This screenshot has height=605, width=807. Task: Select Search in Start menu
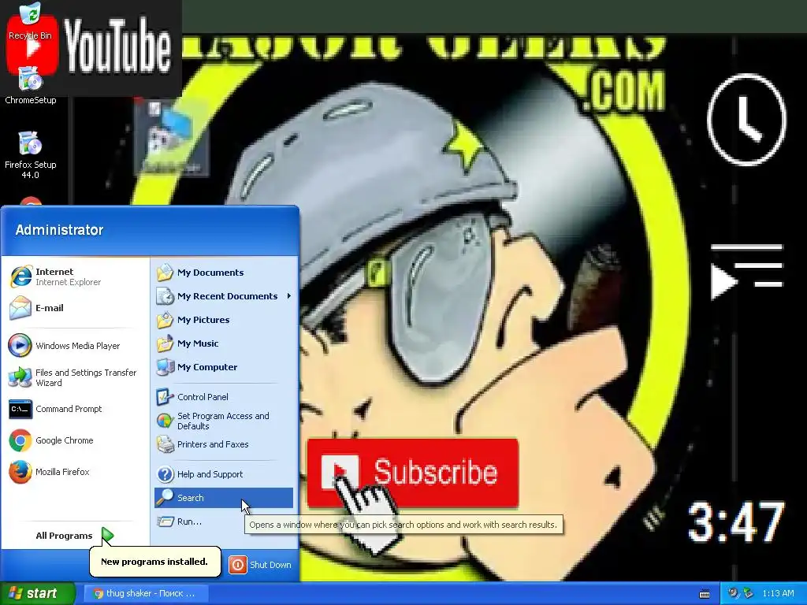pyautogui.click(x=223, y=498)
